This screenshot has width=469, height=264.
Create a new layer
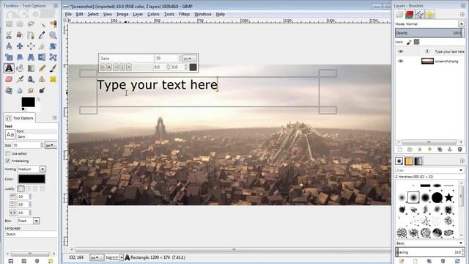(x=400, y=150)
